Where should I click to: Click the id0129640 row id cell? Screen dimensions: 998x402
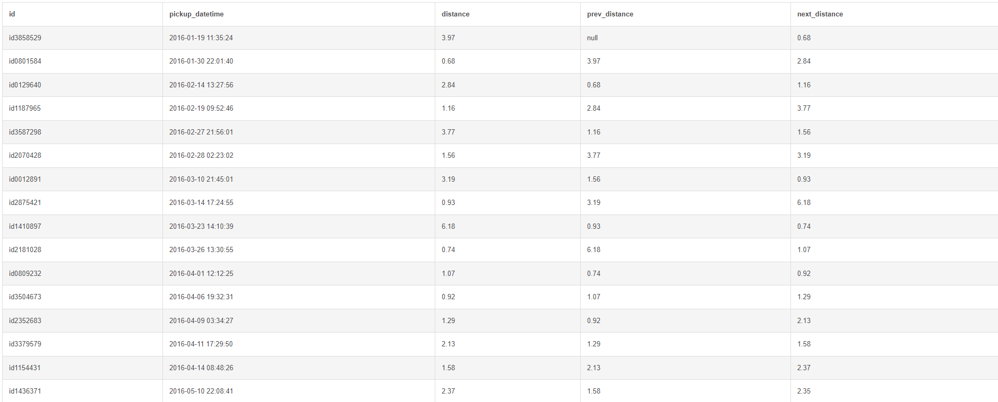[x=25, y=85]
